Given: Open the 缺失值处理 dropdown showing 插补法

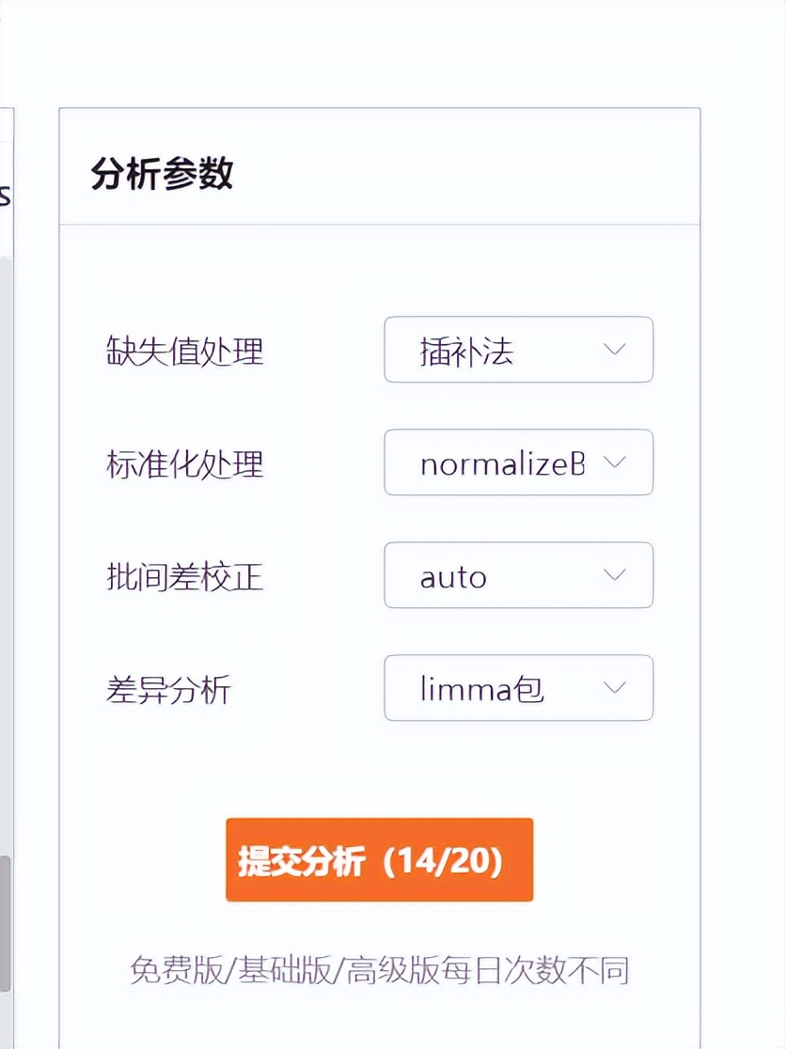Looking at the screenshot, I should point(518,350).
